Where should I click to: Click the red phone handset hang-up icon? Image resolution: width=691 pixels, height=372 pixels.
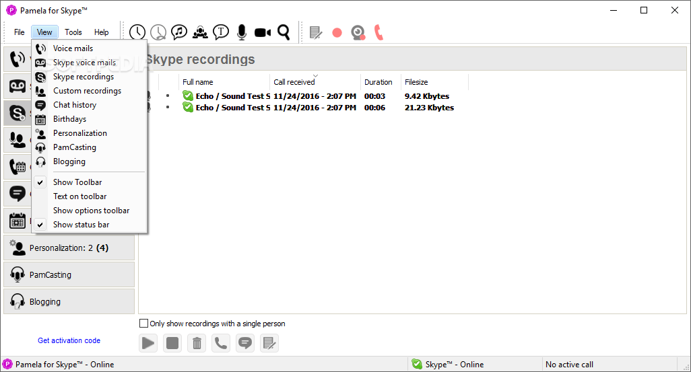pyautogui.click(x=379, y=32)
